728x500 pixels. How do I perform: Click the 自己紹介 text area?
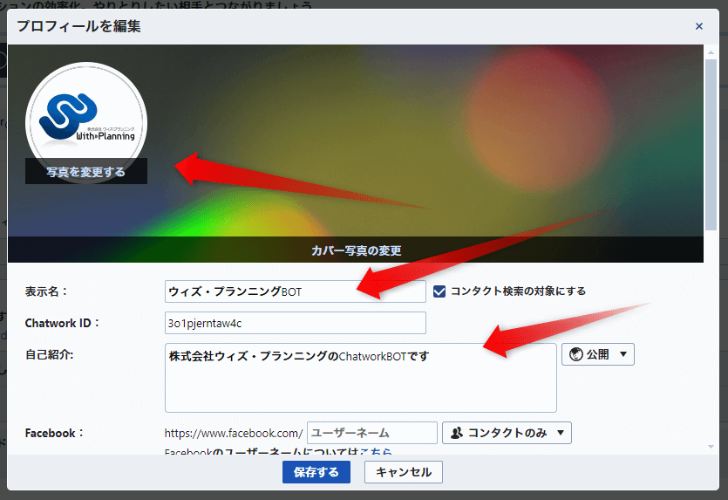[x=361, y=378]
